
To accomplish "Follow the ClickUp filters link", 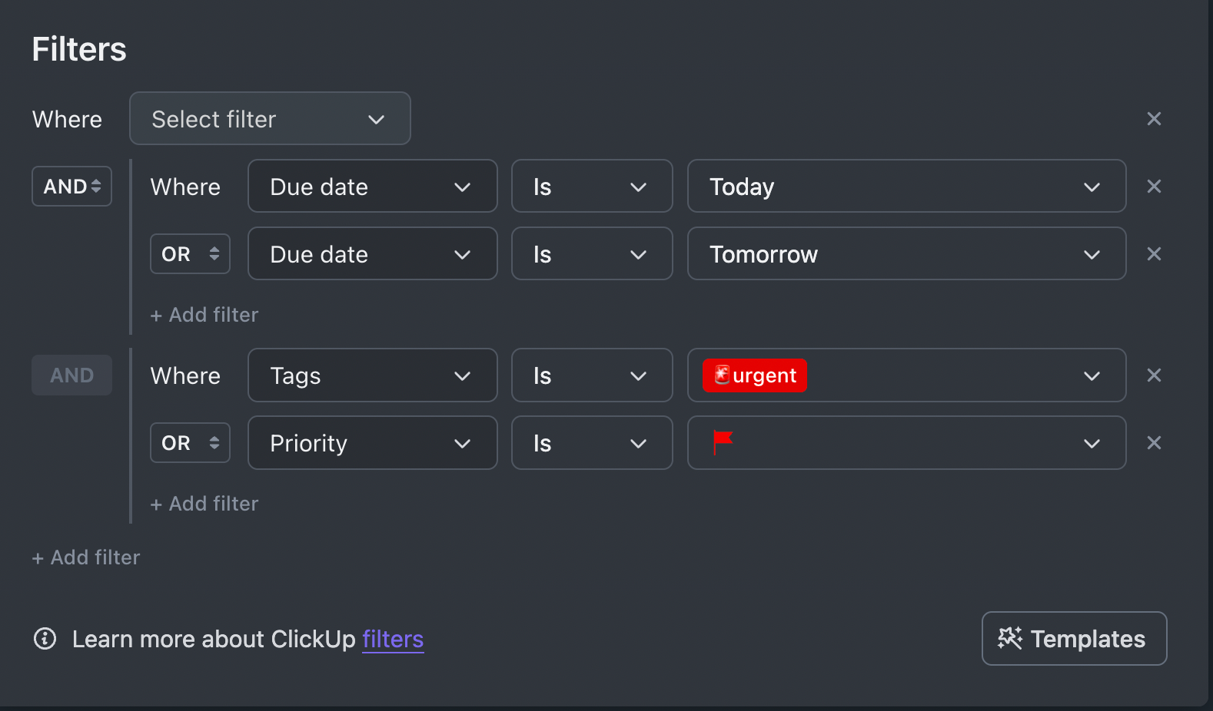I will click(393, 640).
